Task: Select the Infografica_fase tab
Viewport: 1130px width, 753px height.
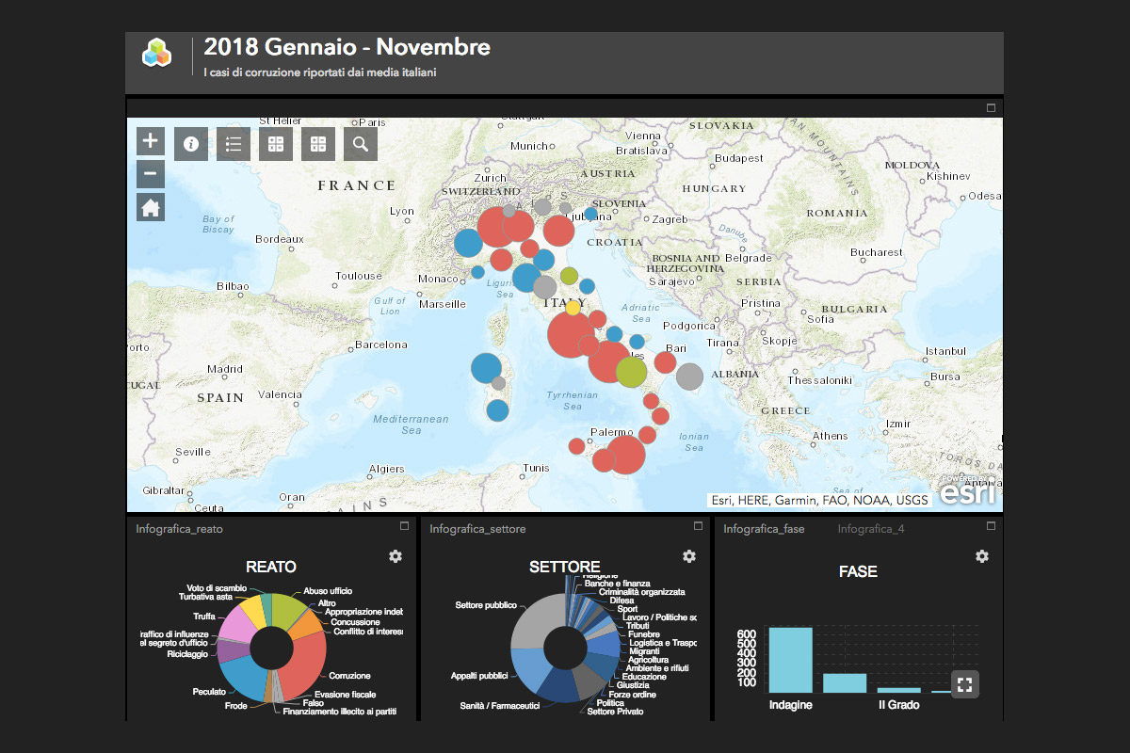Action: pos(764,529)
